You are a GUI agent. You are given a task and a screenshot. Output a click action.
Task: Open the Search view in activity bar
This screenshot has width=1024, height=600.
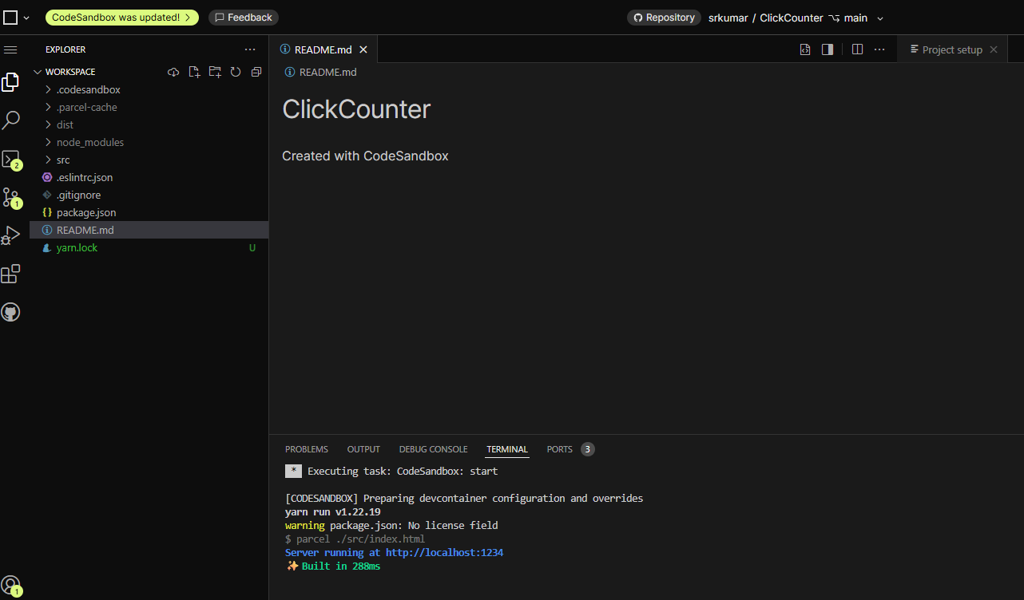[x=11, y=120]
